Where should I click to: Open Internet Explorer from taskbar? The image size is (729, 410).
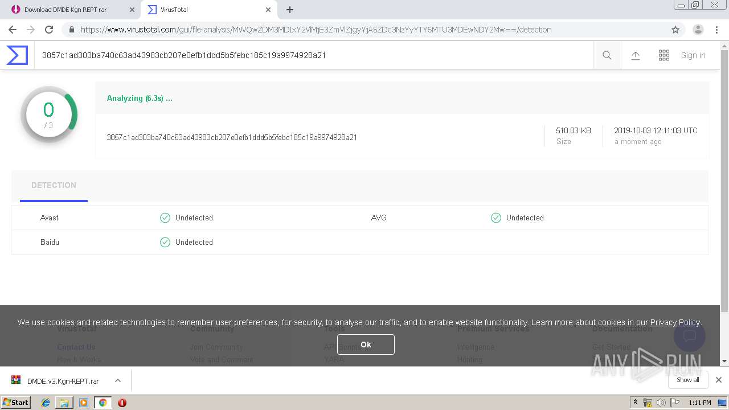pos(46,403)
